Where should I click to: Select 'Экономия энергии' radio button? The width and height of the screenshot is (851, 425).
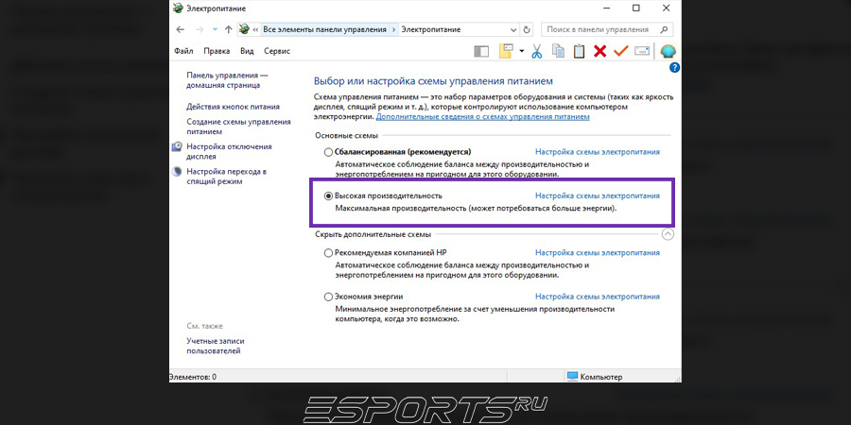click(x=328, y=297)
